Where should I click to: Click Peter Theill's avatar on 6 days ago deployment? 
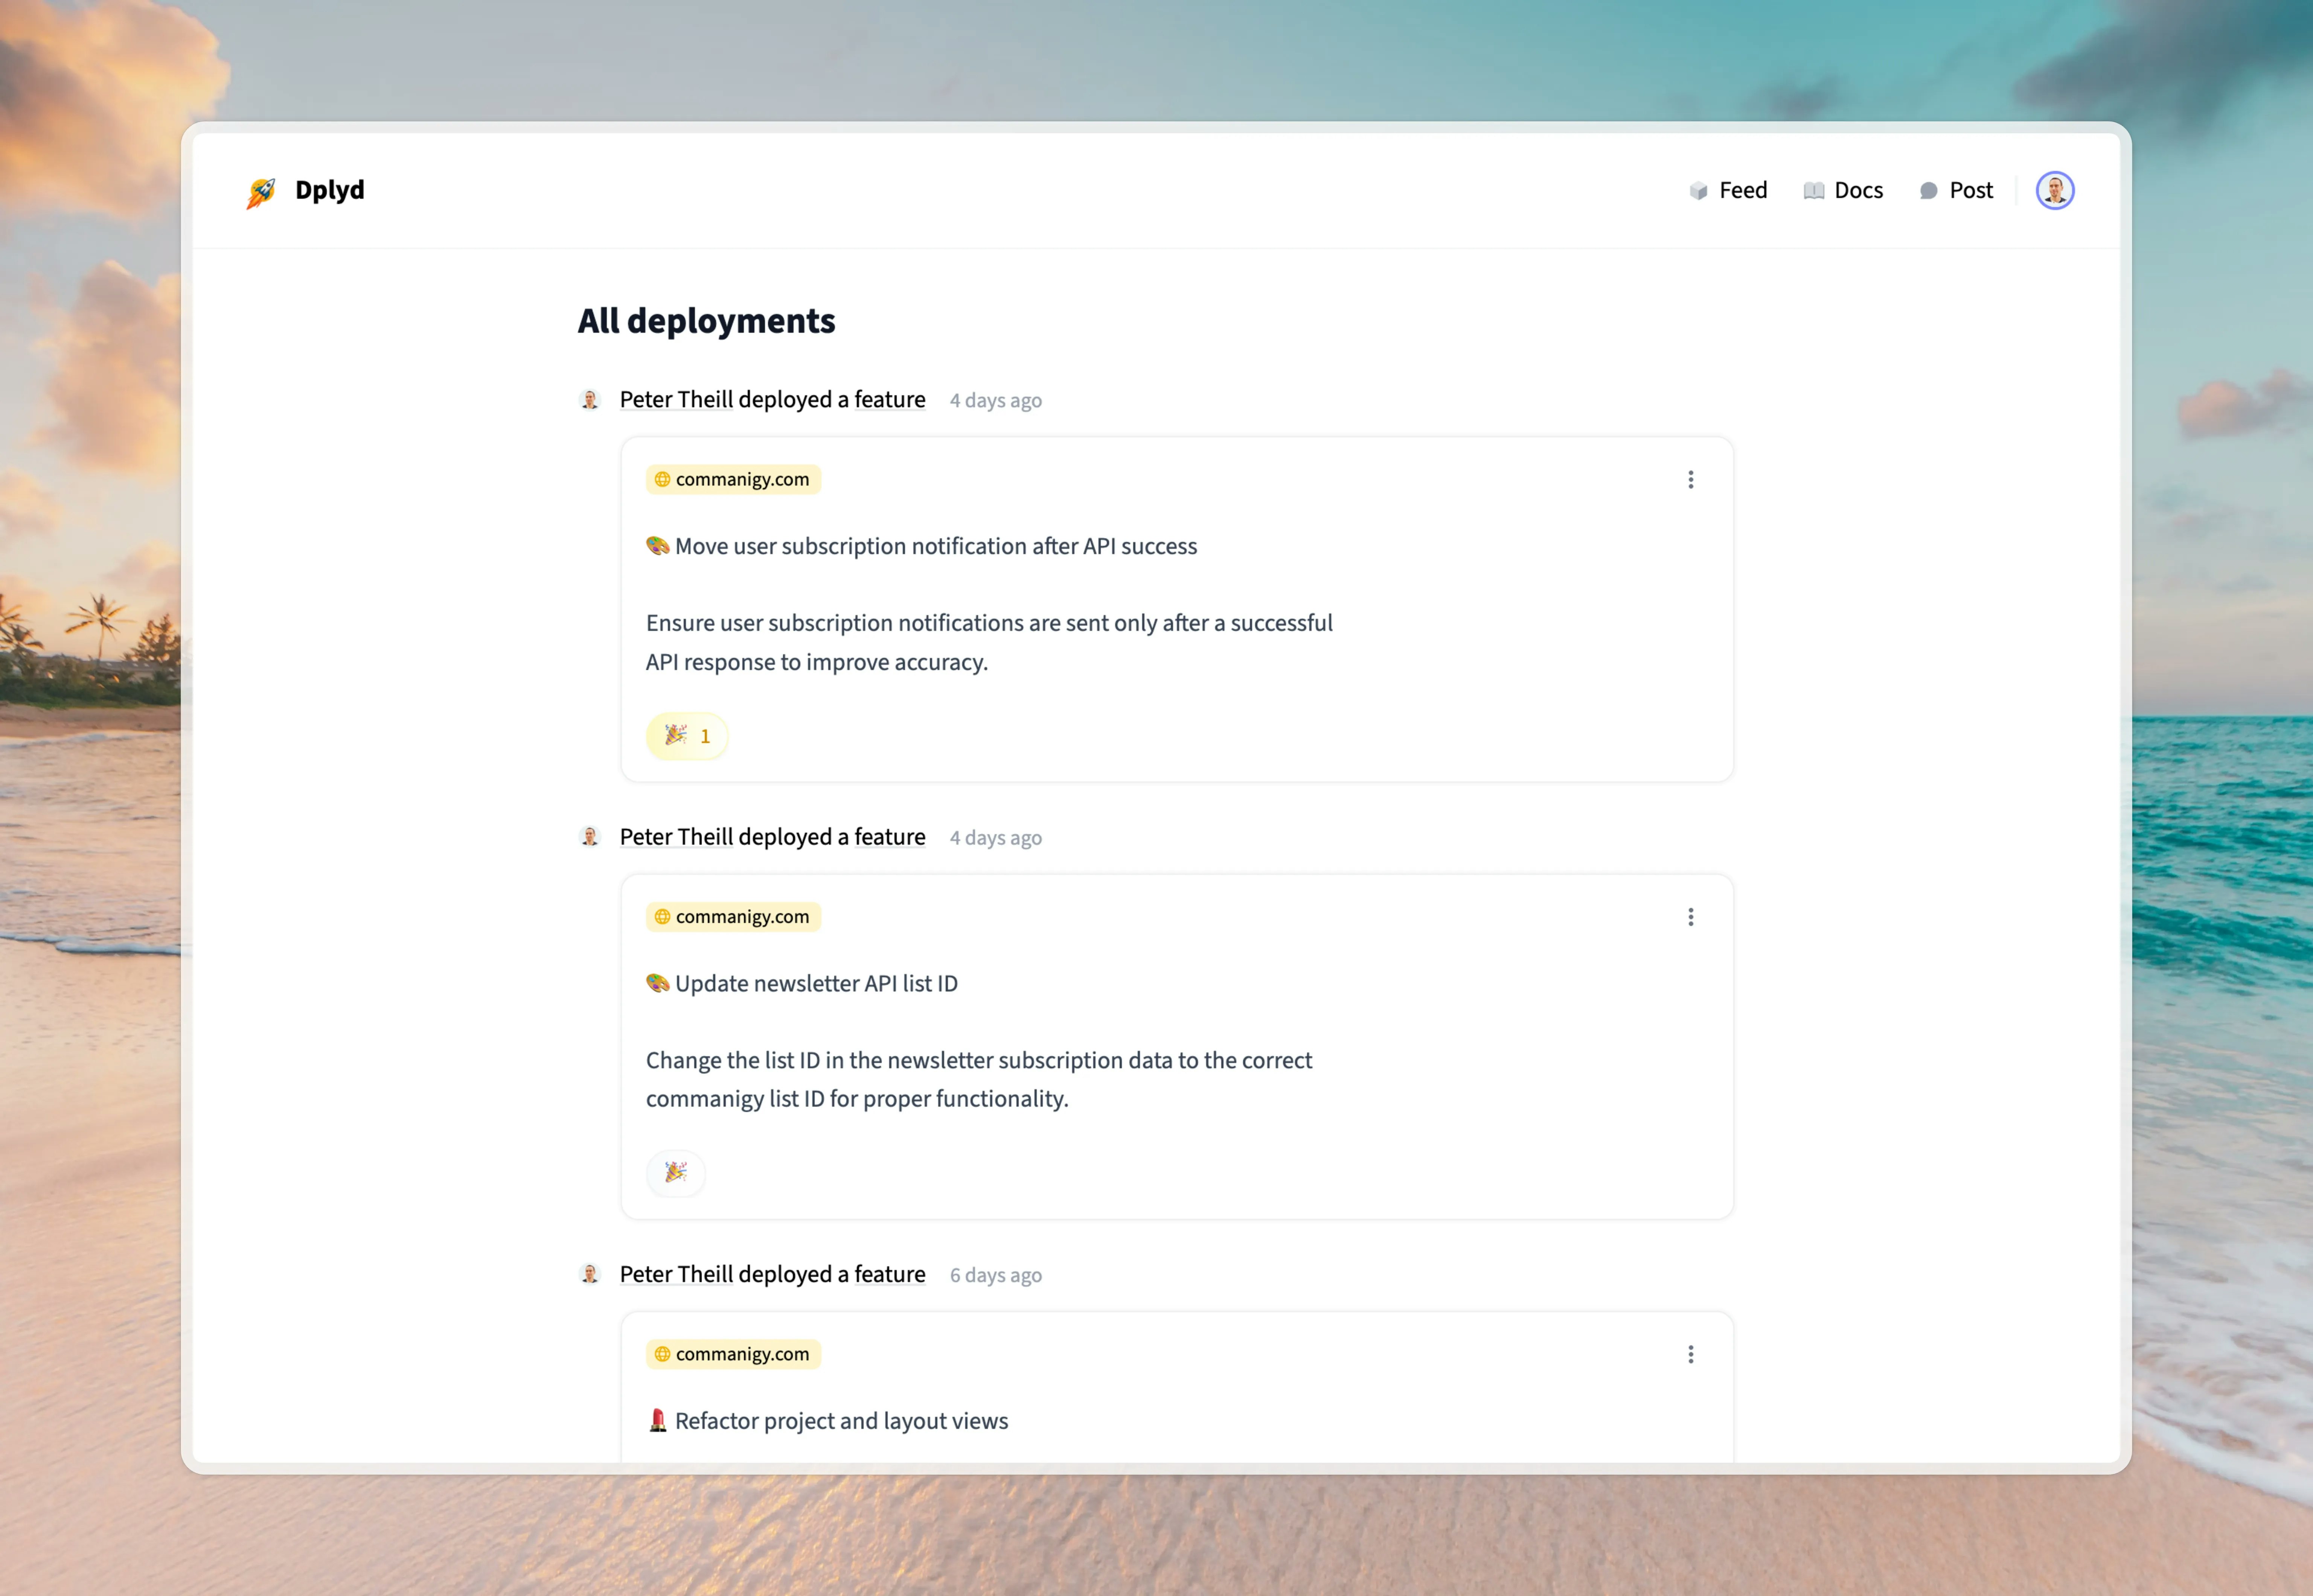(590, 1274)
